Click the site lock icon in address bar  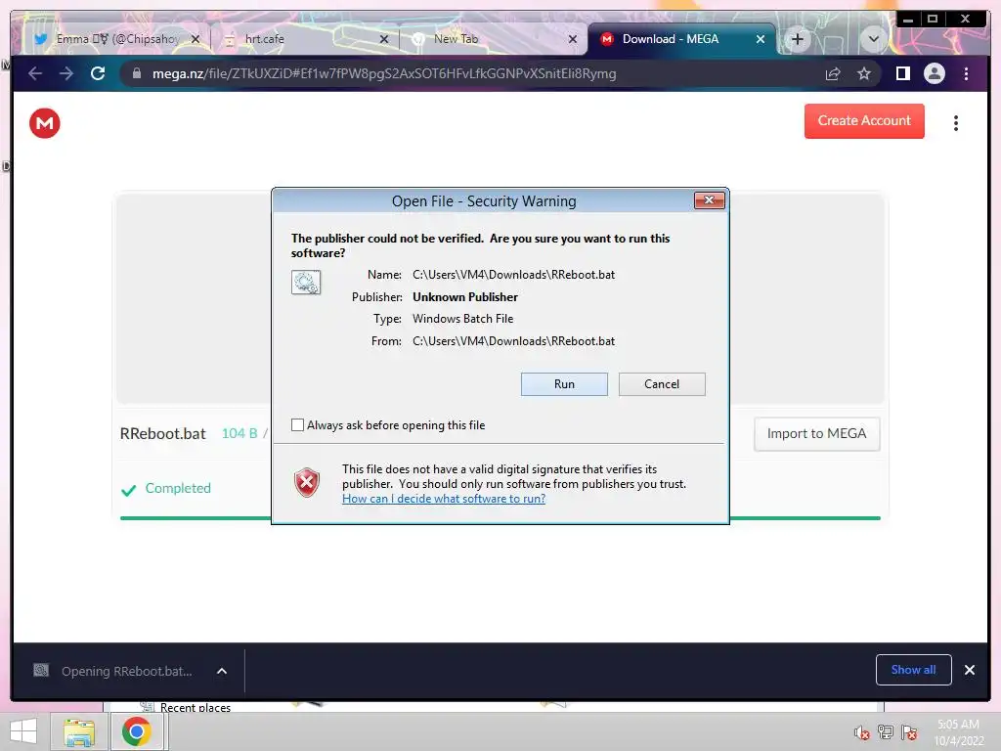(x=136, y=73)
